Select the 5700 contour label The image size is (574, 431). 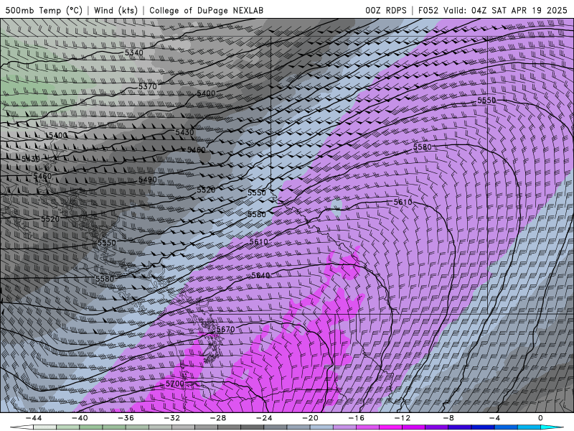coord(175,384)
